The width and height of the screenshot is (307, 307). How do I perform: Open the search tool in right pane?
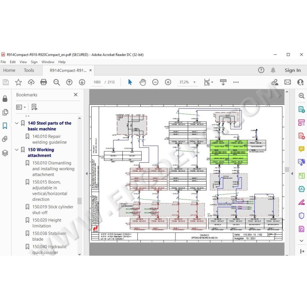(x=302, y=96)
